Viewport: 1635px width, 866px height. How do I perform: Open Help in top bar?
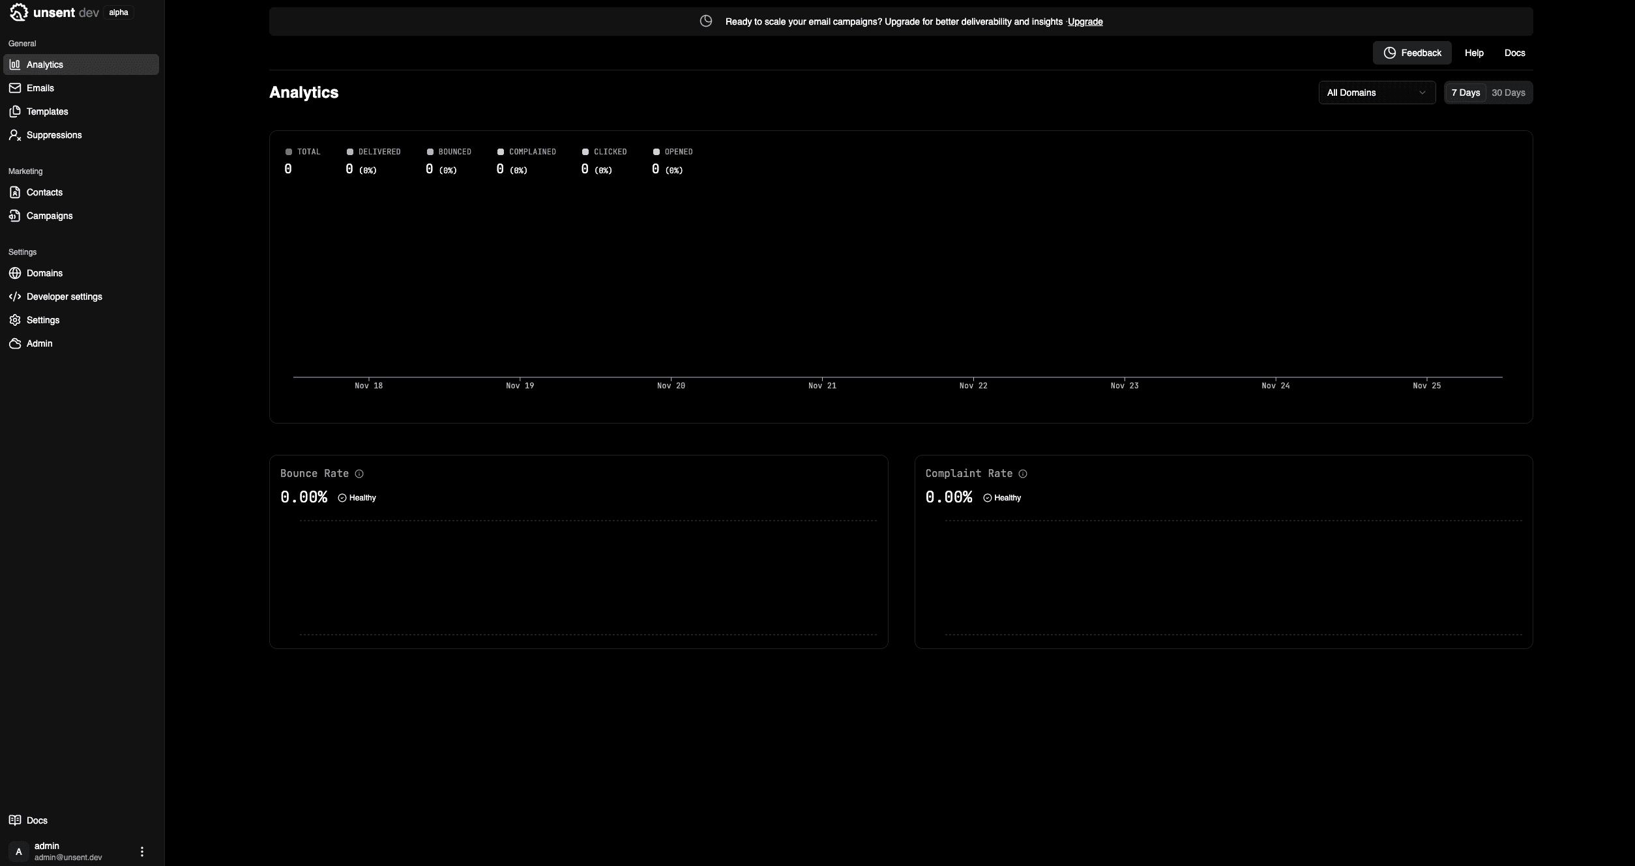(1474, 53)
